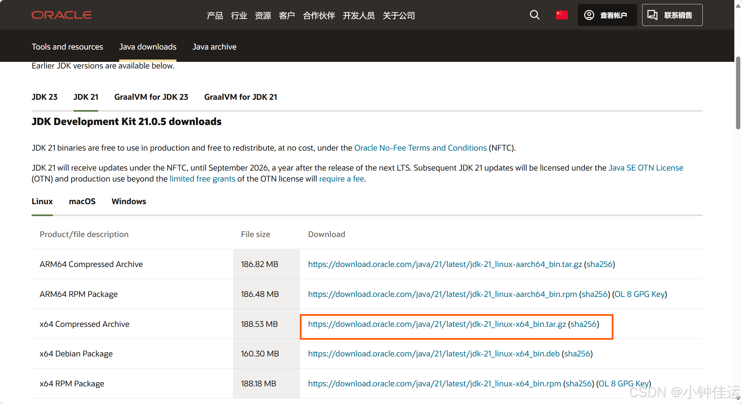The image size is (742, 404).
Task: Open sha256 for ARM64 Compressed Archive
Action: pos(600,264)
